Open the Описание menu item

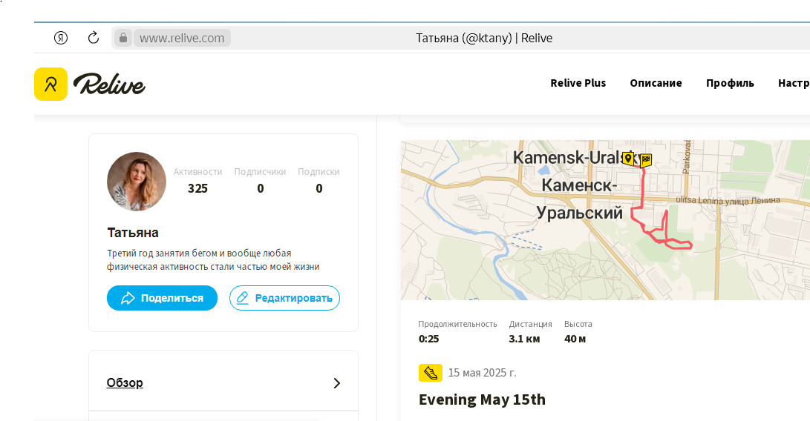[x=656, y=83]
